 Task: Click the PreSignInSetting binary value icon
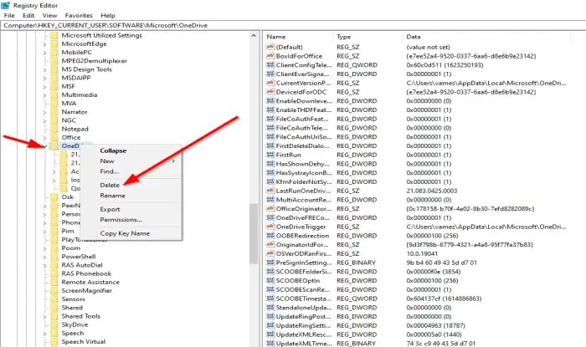pyautogui.click(x=270, y=263)
